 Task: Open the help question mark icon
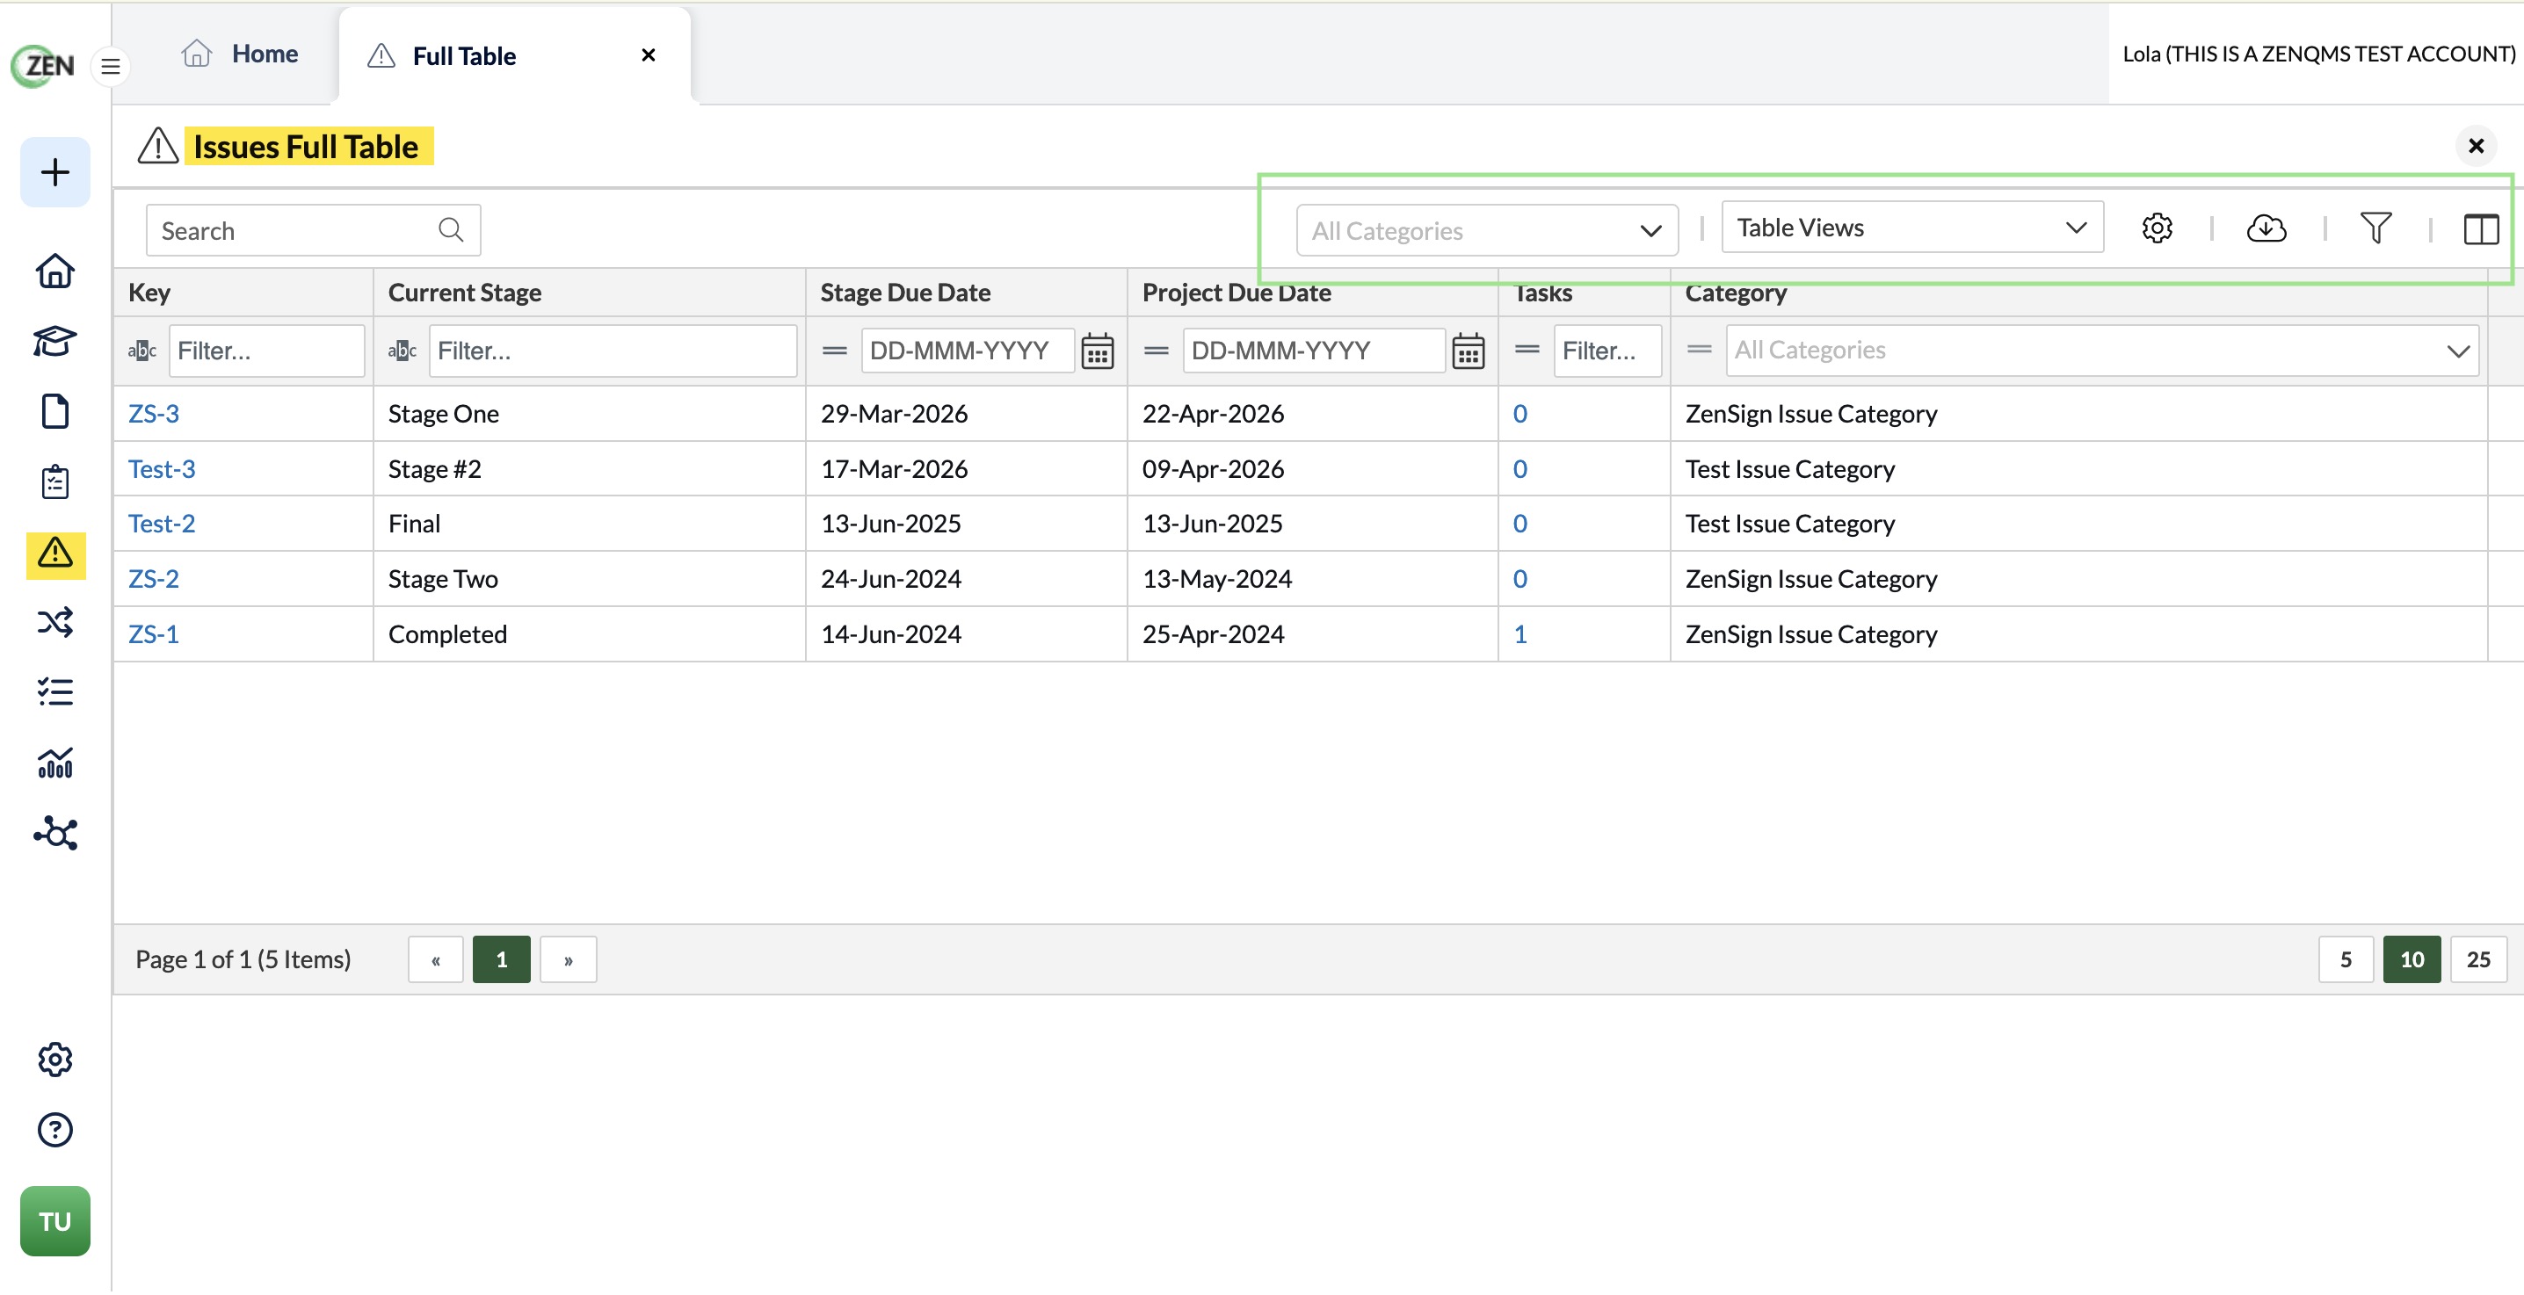click(x=54, y=1132)
